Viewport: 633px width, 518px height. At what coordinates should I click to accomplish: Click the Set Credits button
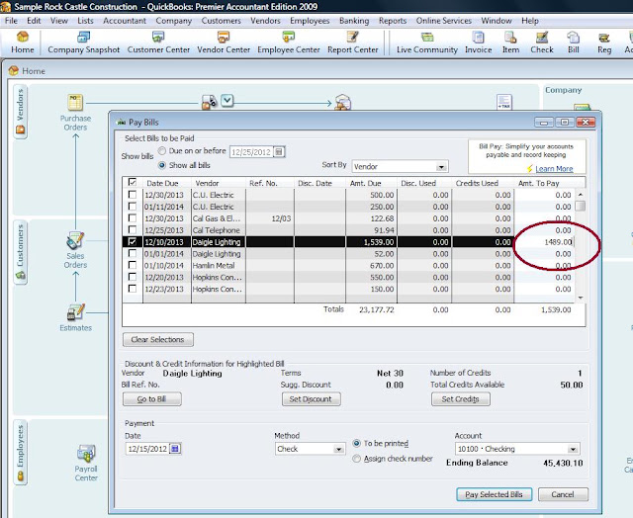461,399
